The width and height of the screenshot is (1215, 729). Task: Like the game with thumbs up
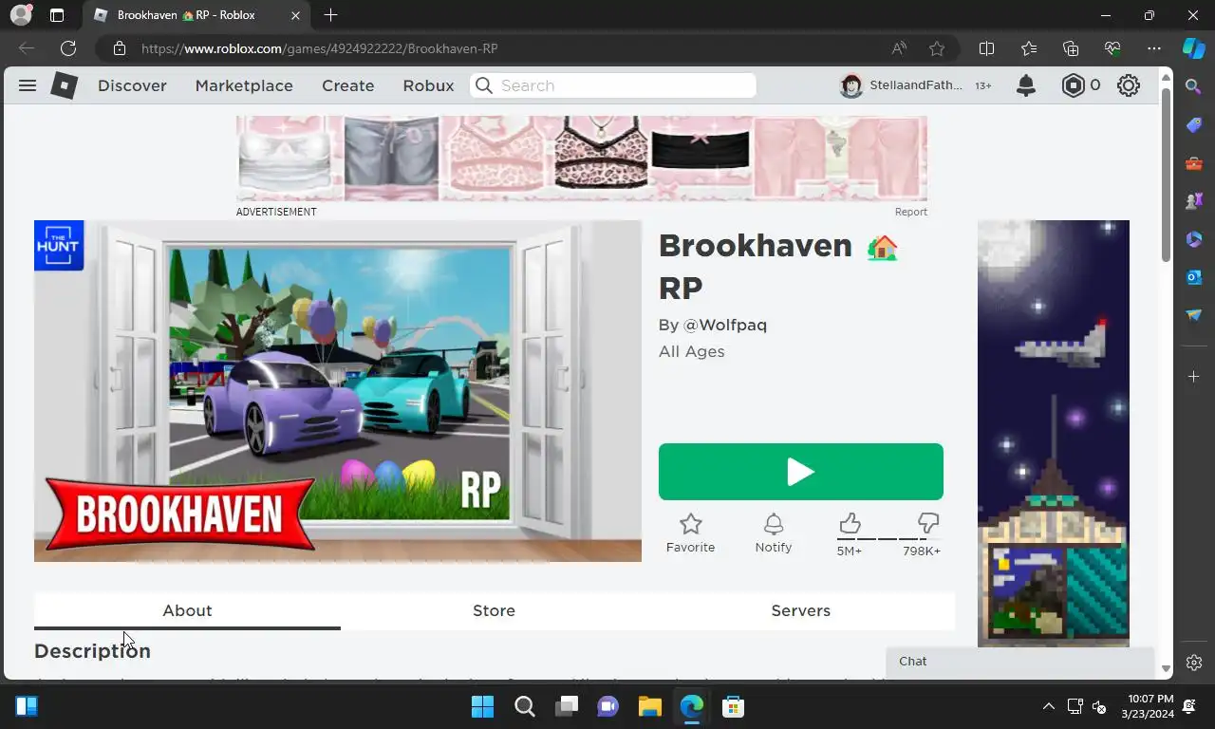pos(850,523)
